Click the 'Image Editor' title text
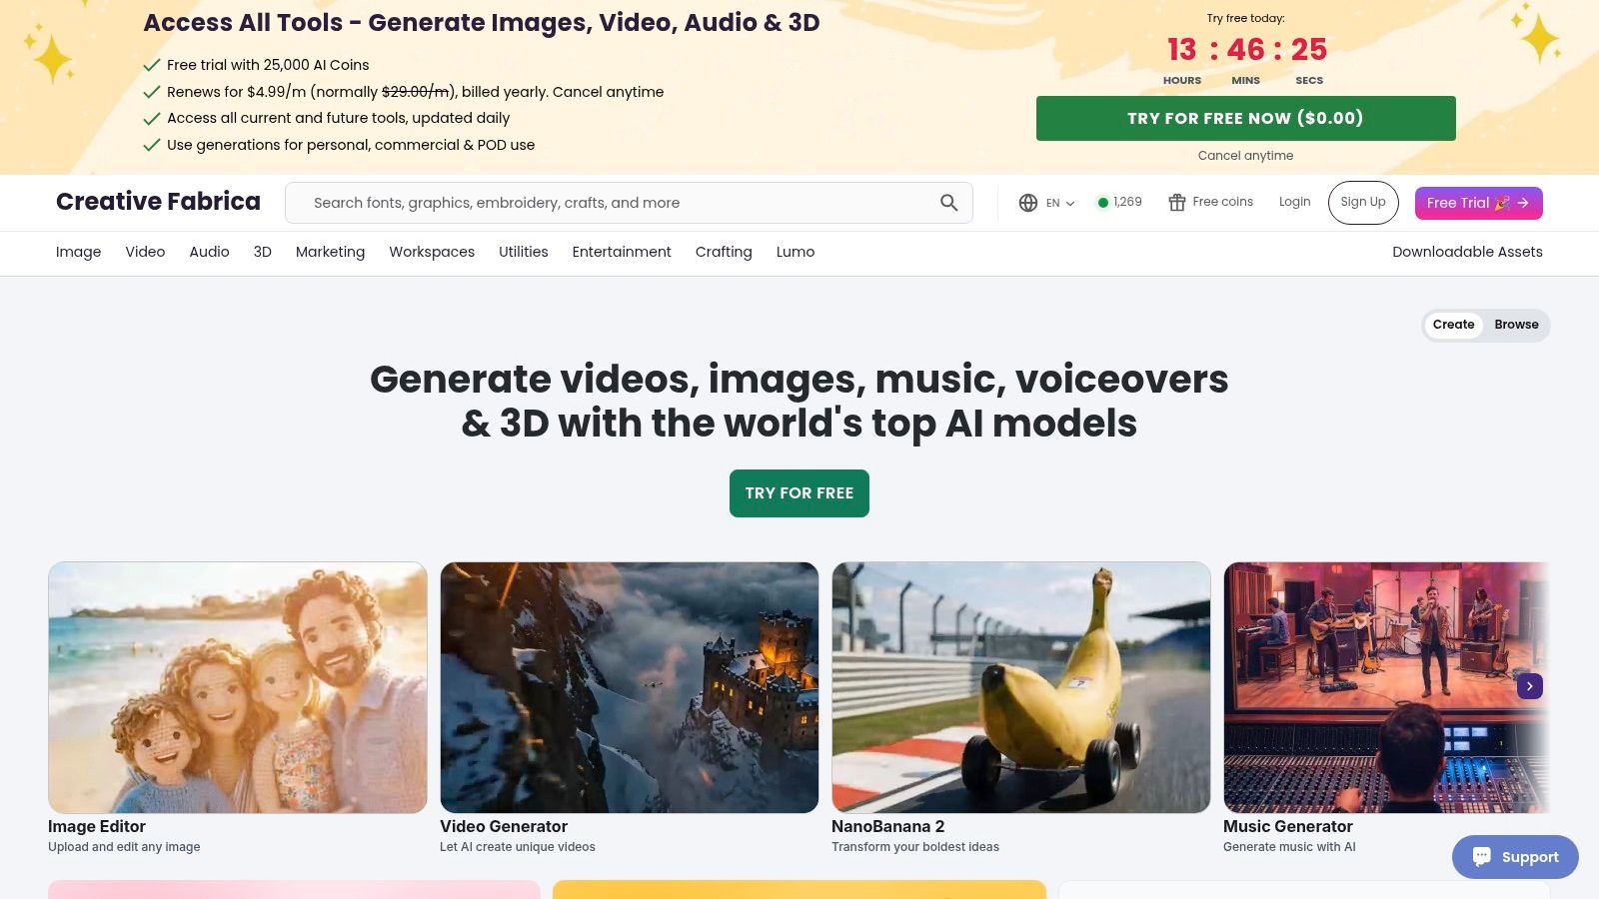Viewport: 1599px width, 899px height. point(97,826)
